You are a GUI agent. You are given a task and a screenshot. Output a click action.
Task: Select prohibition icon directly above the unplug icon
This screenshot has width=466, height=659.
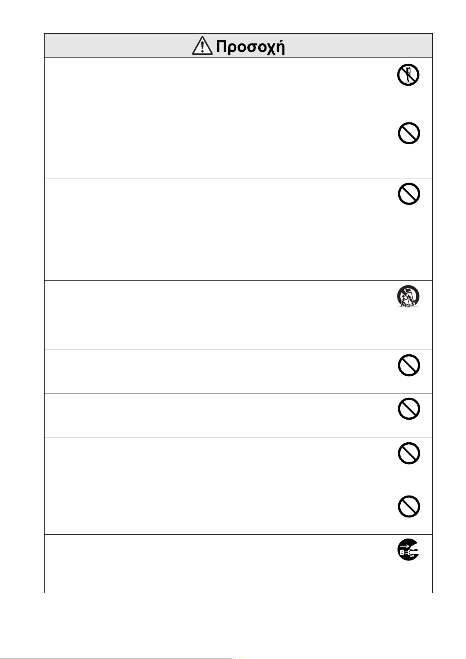pyautogui.click(x=409, y=506)
